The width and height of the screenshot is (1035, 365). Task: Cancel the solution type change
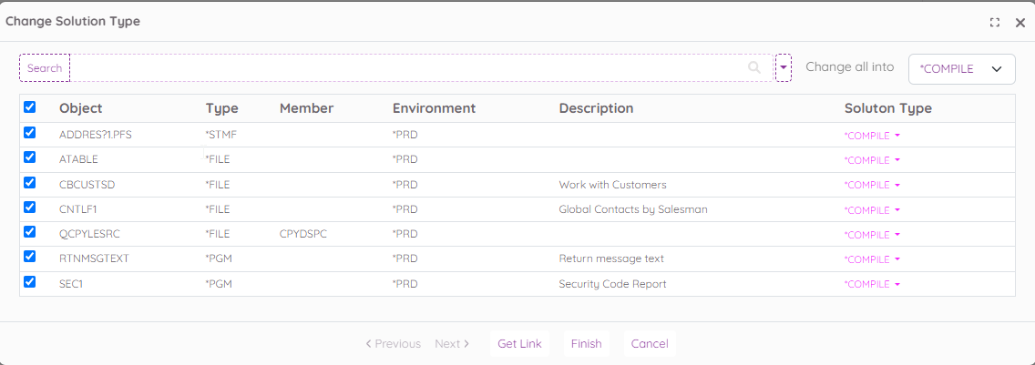point(649,344)
